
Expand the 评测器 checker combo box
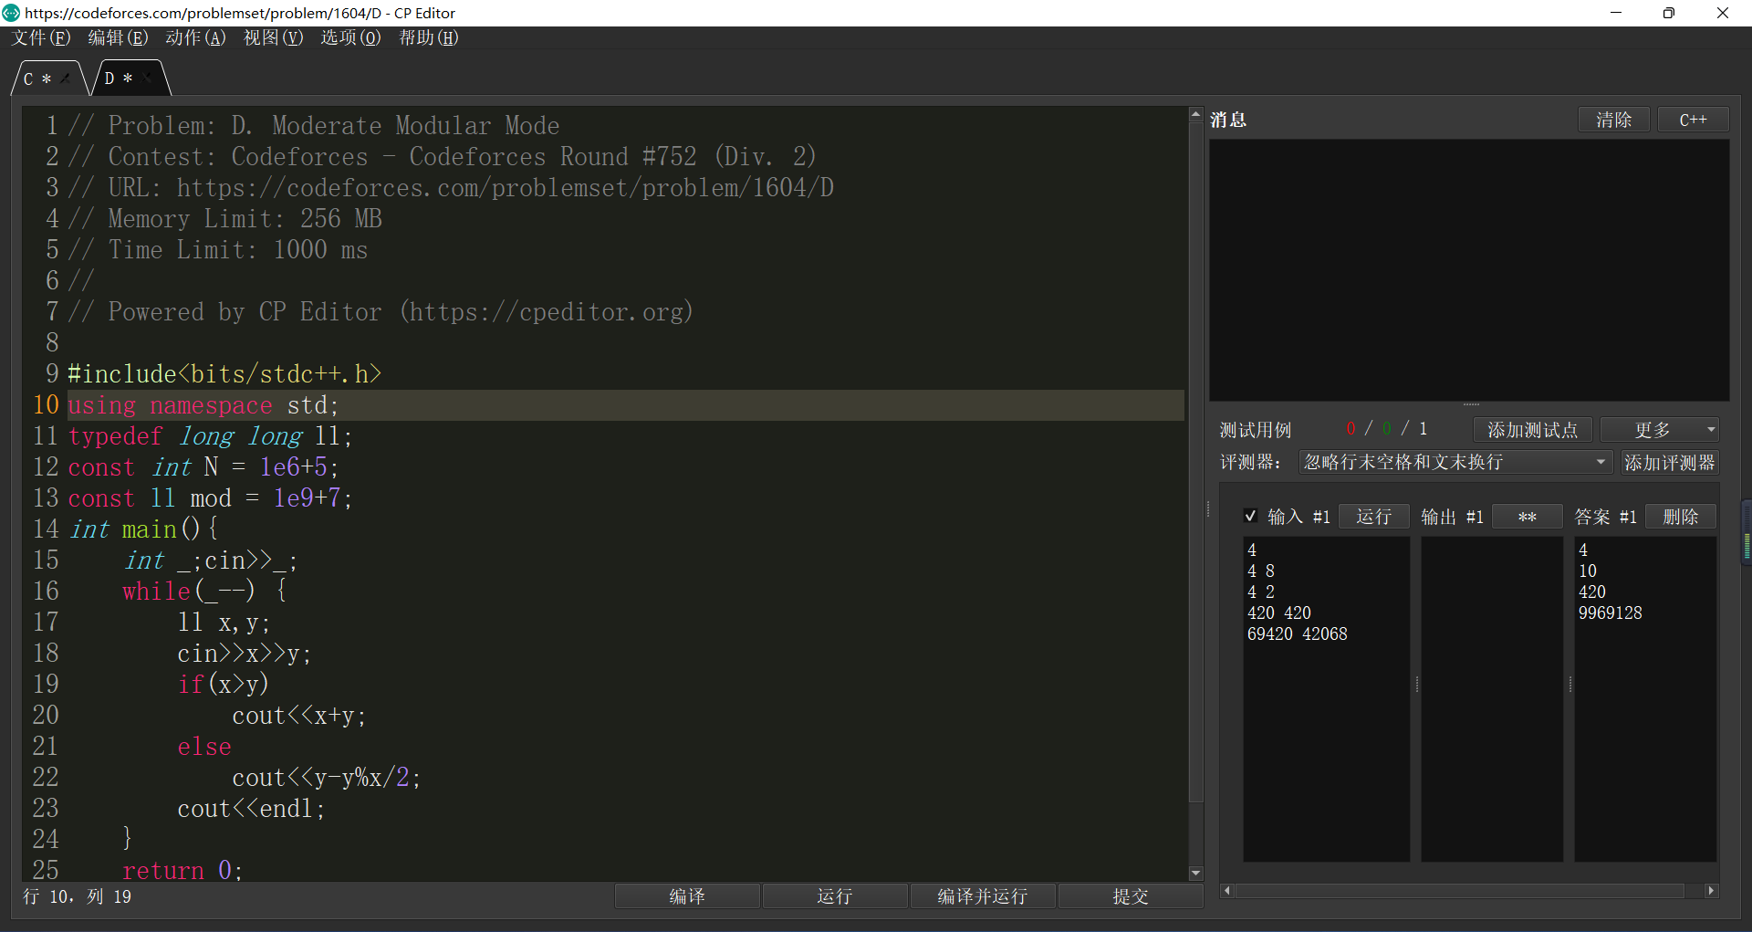1455,463
